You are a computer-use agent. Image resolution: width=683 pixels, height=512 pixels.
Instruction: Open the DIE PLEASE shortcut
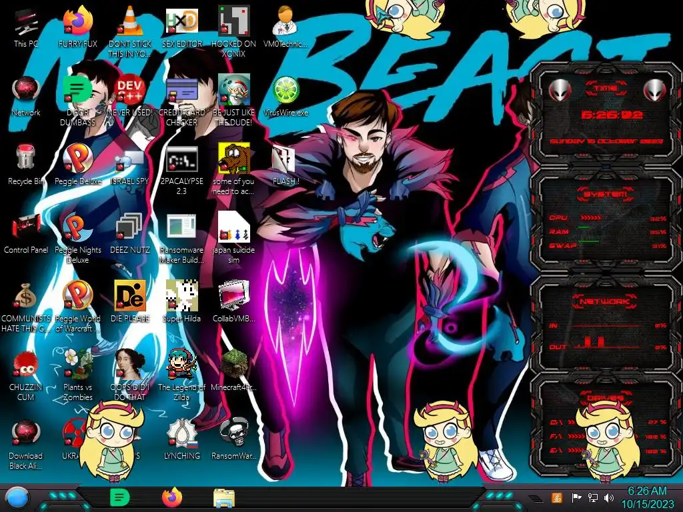130,302
